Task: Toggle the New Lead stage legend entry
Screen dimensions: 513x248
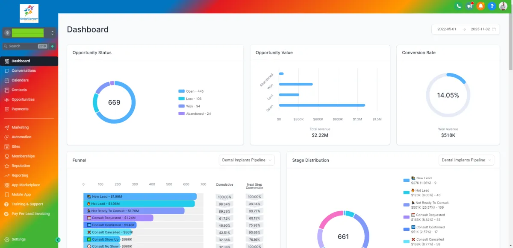Action: (419, 180)
